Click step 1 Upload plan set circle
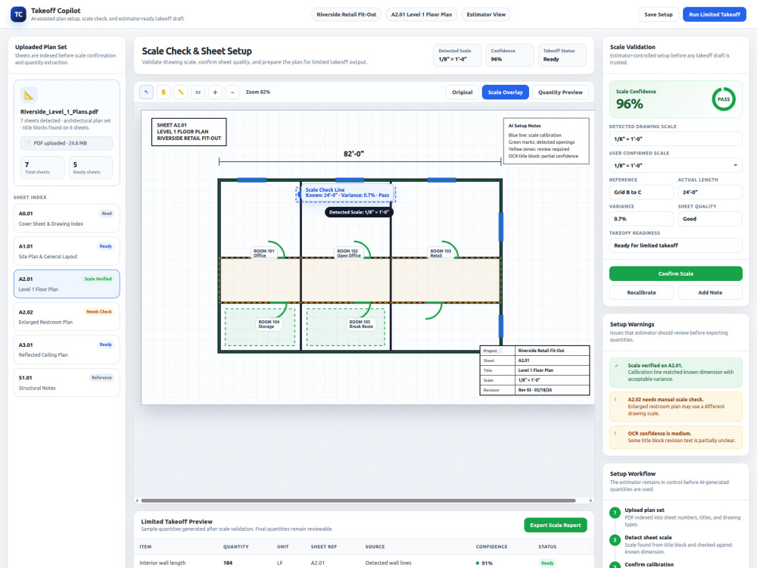The height and width of the screenshot is (568, 757). 615,513
